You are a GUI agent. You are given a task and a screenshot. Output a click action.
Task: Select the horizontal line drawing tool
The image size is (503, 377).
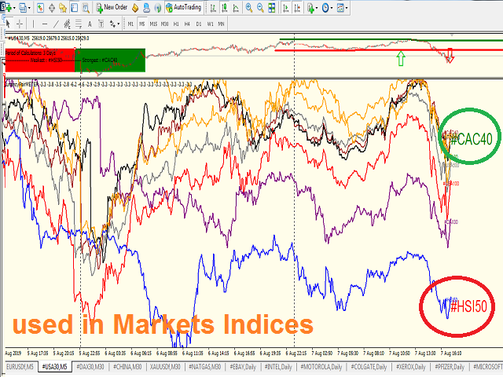pyautogui.click(x=45, y=24)
